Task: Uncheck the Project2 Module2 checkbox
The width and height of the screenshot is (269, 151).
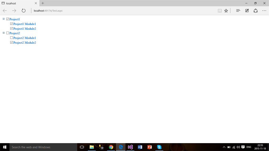Action: click(12, 42)
